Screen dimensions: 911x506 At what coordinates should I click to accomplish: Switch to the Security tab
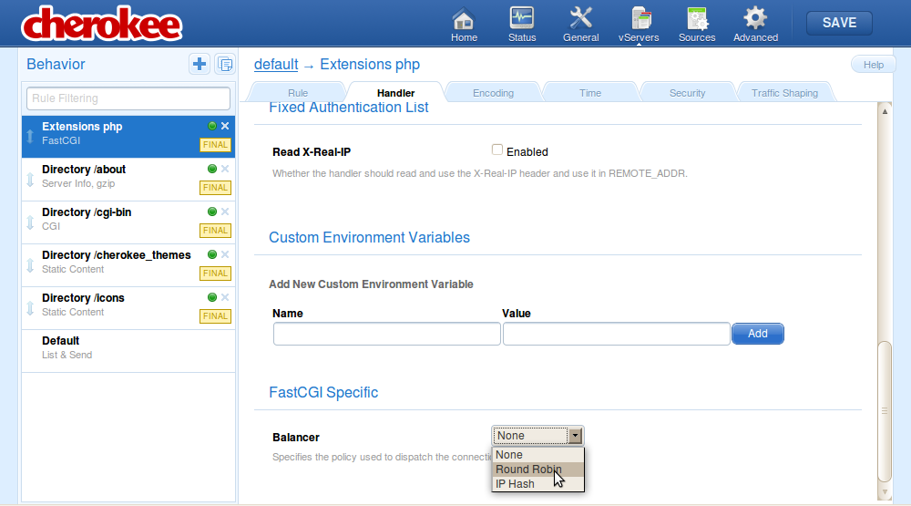click(687, 92)
